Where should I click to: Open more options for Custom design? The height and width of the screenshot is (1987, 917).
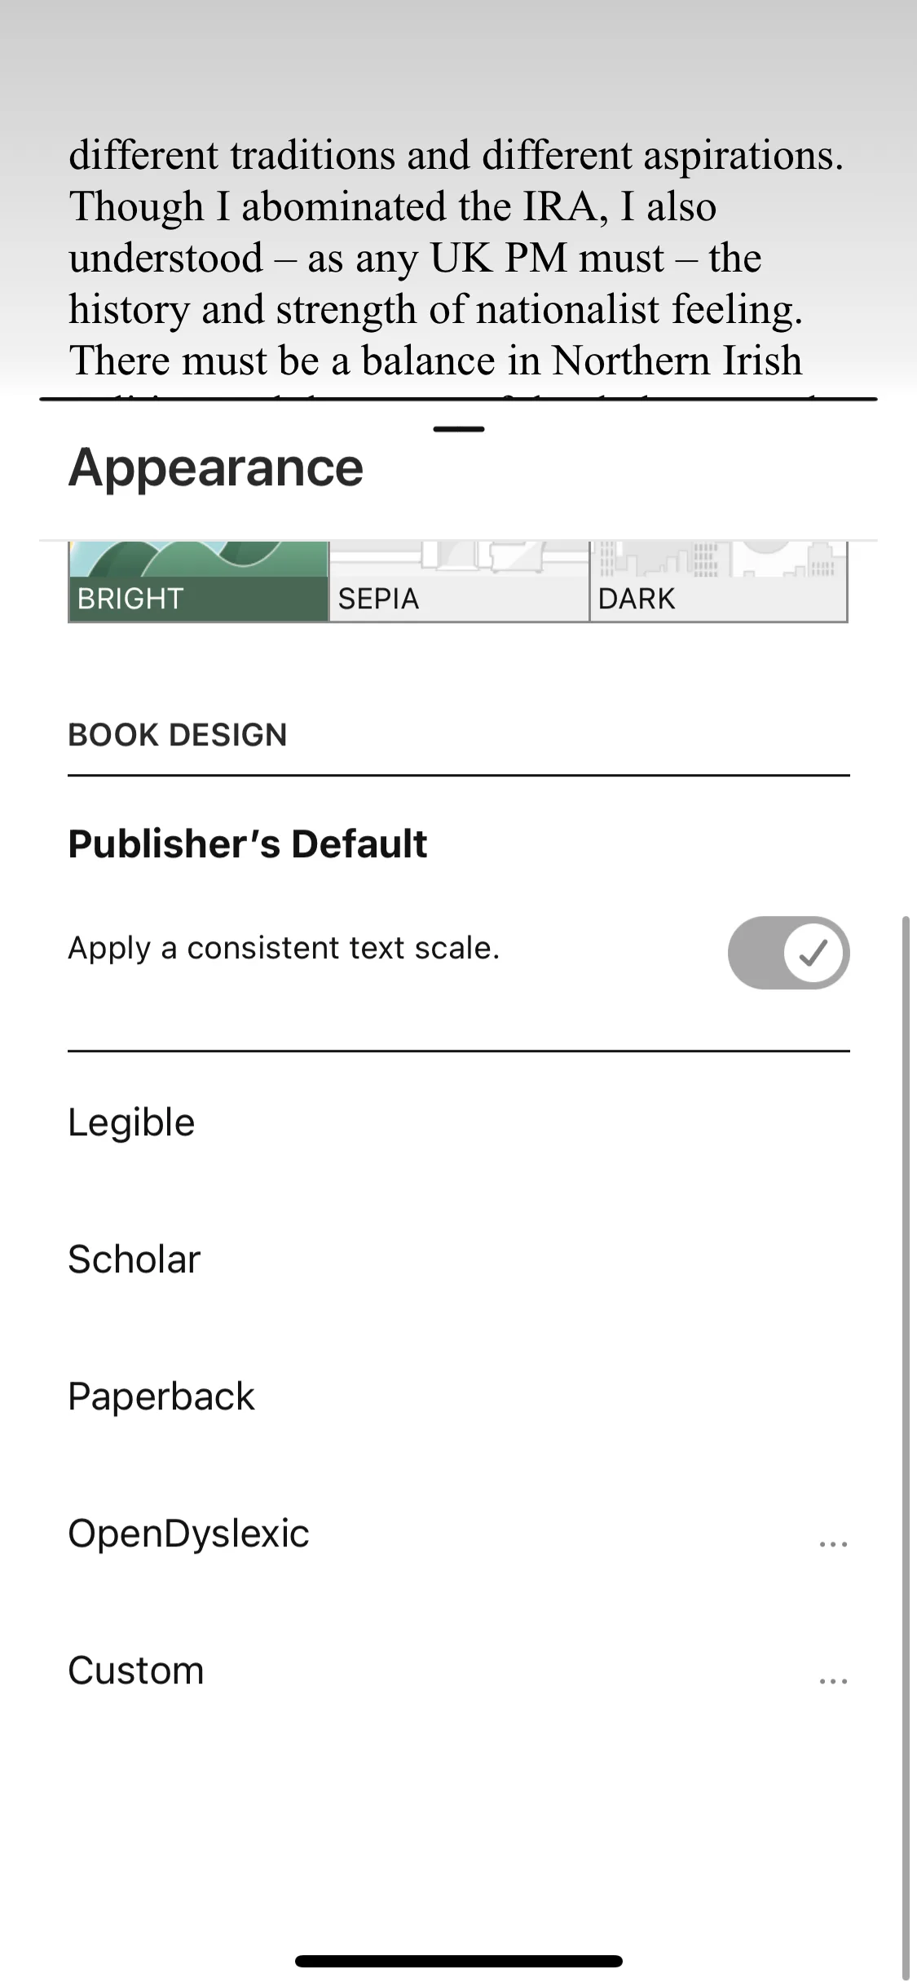833,1680
